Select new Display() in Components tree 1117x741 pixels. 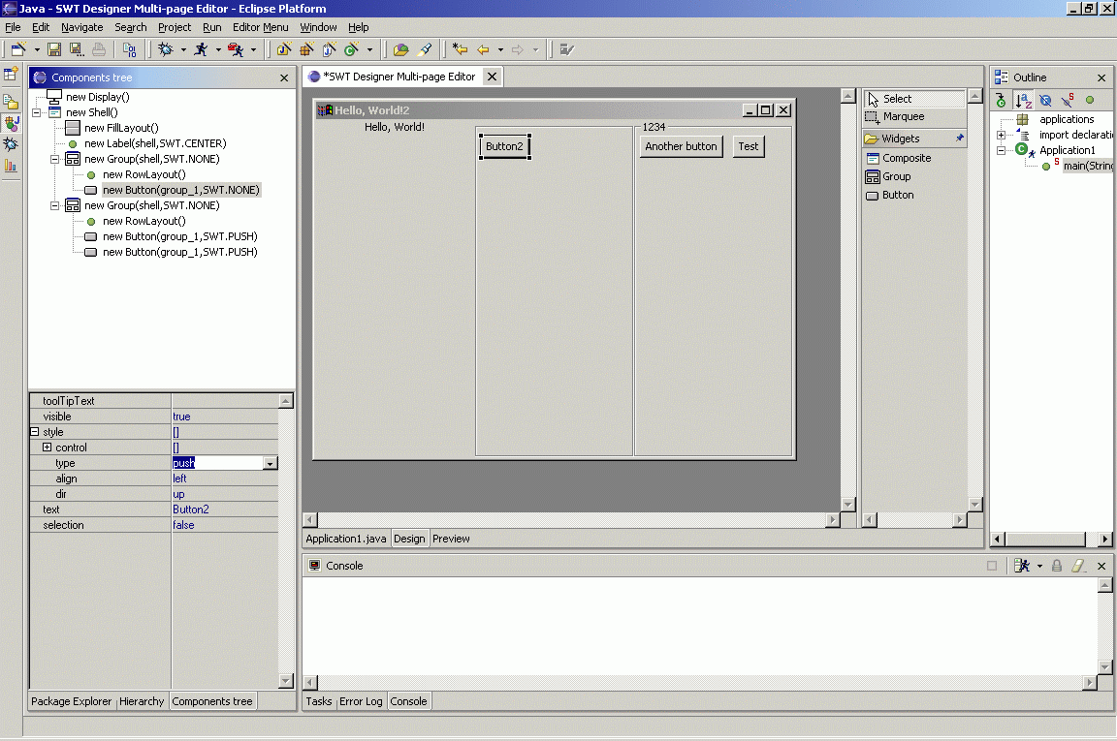(x=98, y=97)
